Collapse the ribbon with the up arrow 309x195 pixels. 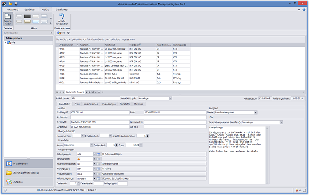tap(299, 9)
